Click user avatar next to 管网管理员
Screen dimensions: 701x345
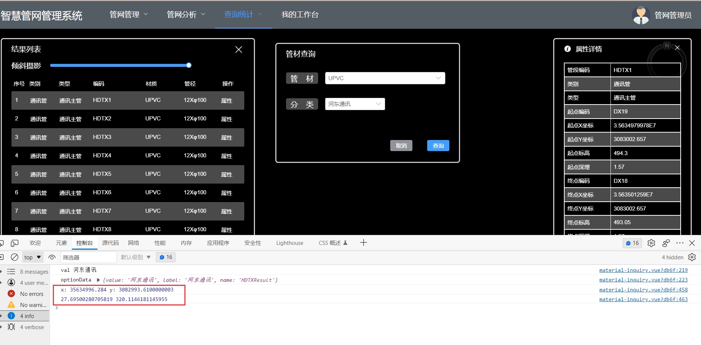point(641,15)
